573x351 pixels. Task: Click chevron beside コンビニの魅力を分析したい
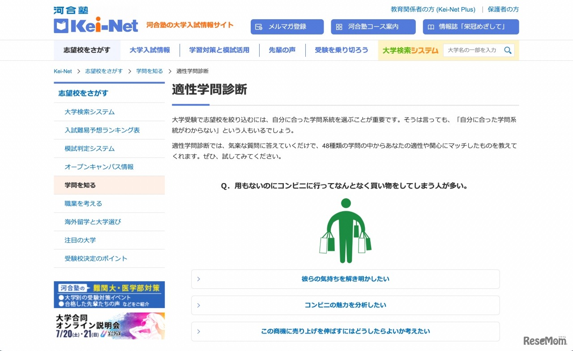pos(199,305)
